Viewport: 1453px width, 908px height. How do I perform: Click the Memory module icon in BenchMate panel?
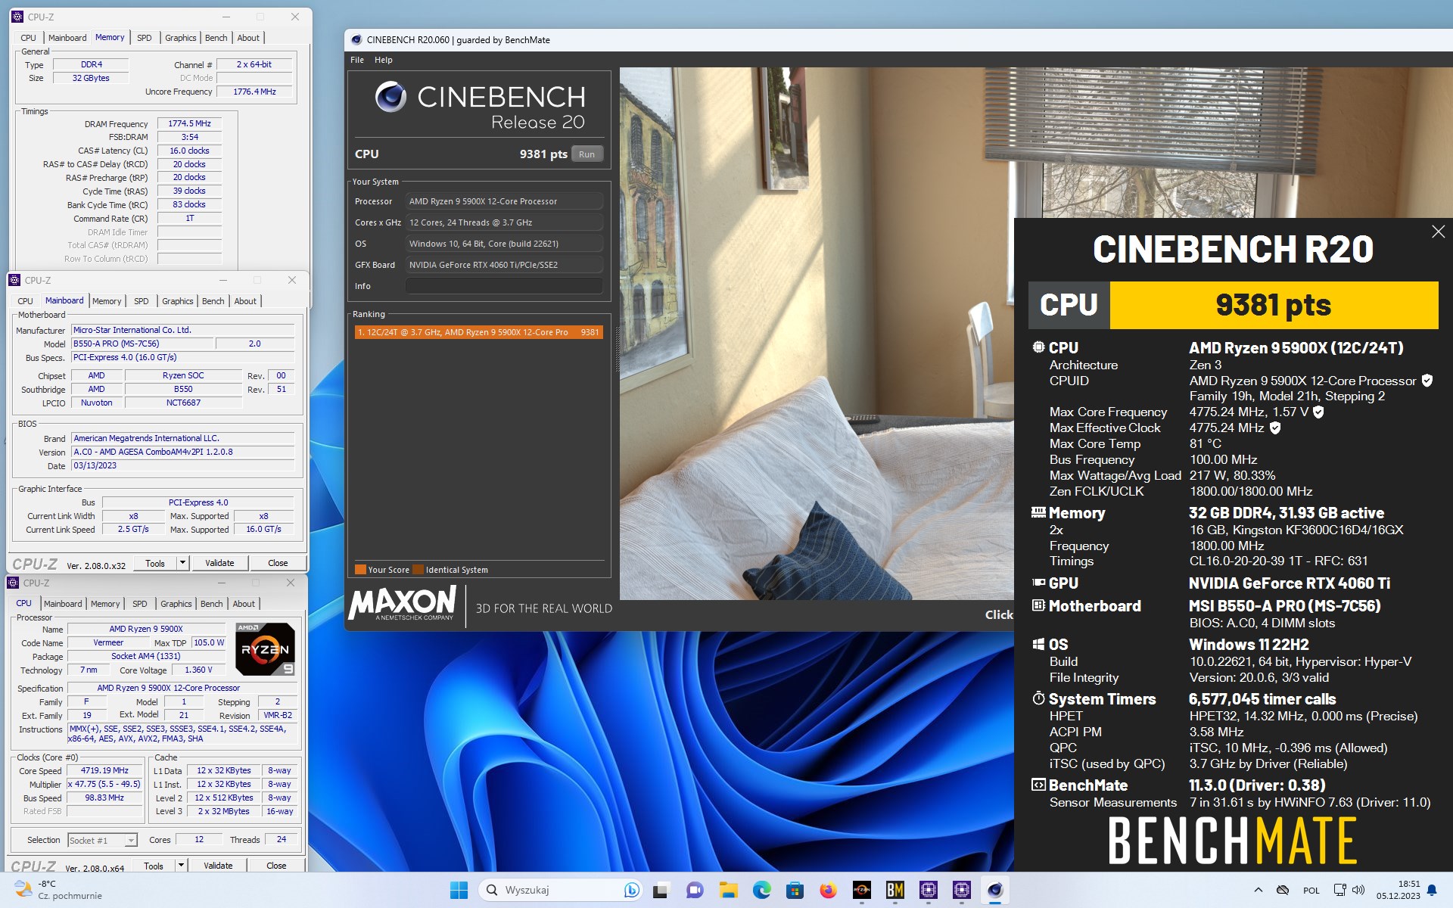pyautogui.click(x=1038, y=512)
